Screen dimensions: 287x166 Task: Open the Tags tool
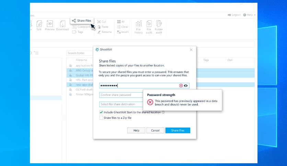(78, 32)
